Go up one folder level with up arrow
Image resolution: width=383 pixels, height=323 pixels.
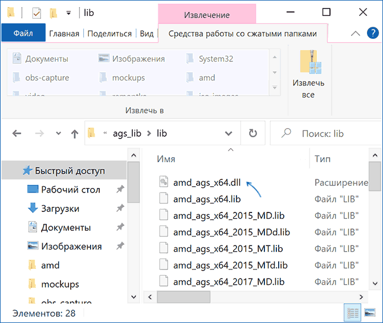point(75,134)
